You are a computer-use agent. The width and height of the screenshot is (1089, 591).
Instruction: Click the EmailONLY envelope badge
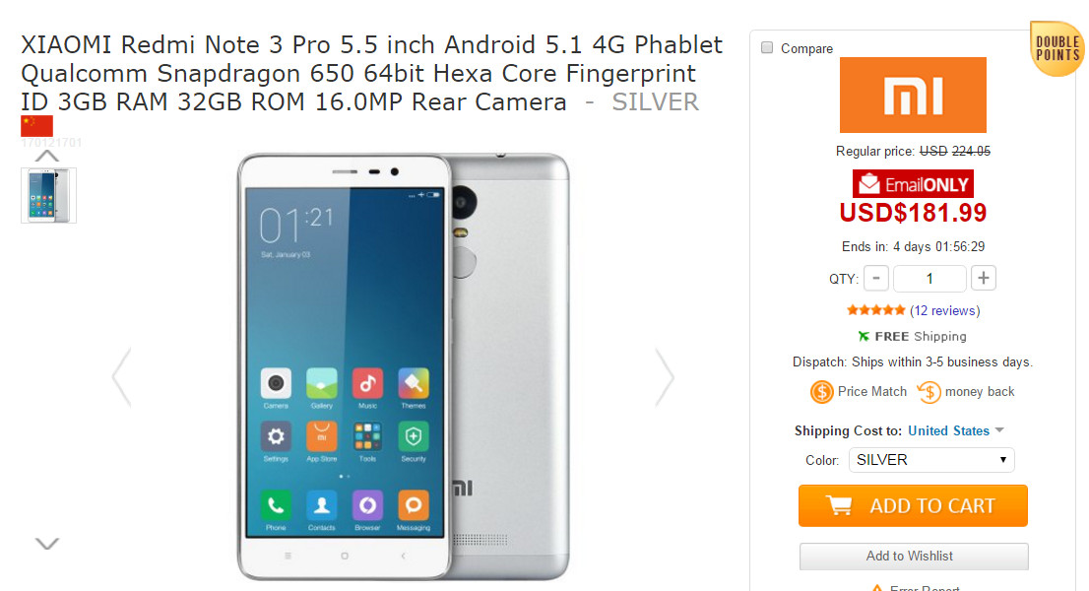point(913,184)
